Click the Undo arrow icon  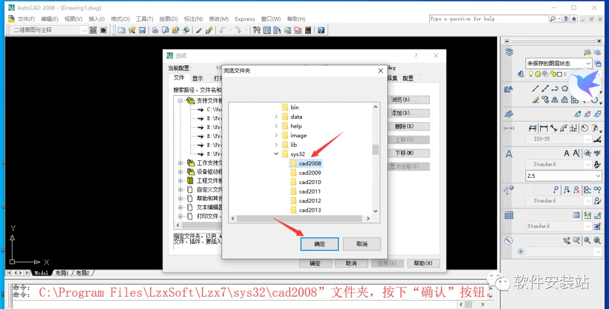[x=223, y=30]
